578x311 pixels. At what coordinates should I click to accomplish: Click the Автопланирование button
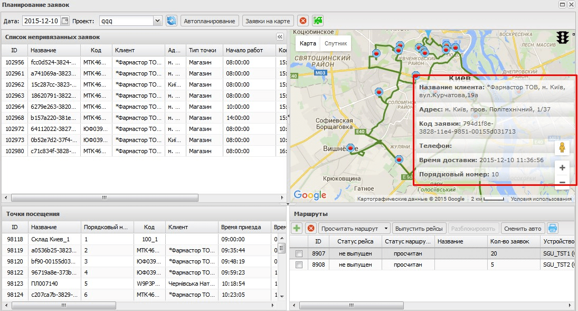210,21
